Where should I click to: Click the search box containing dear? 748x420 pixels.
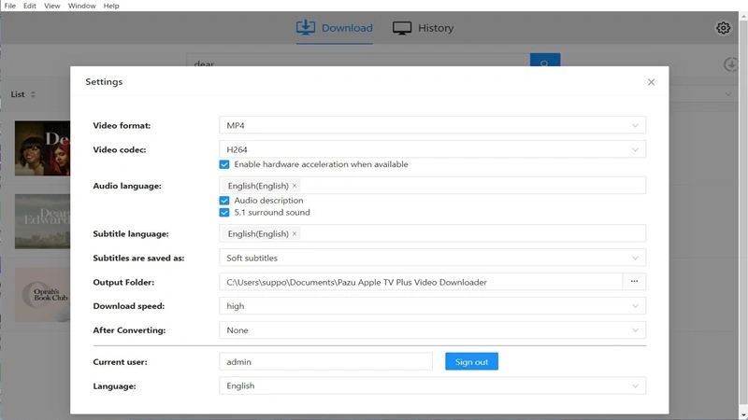point(358,61)
